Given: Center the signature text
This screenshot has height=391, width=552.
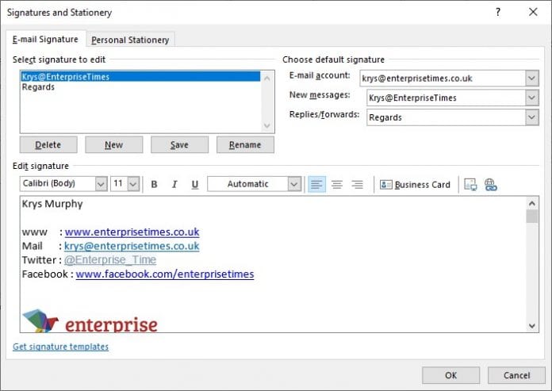Looking at the screenshot, I should 337,184.
